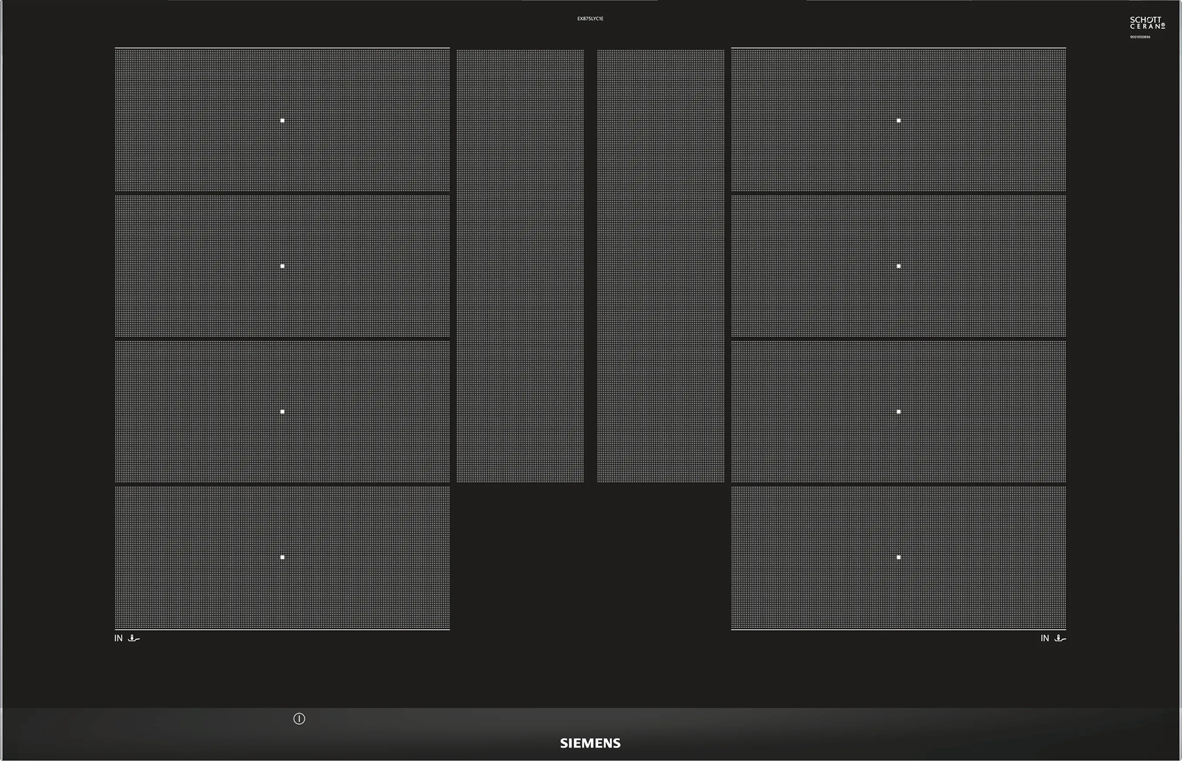Click the SIEMENS brand logo

(x=590, y=743)
